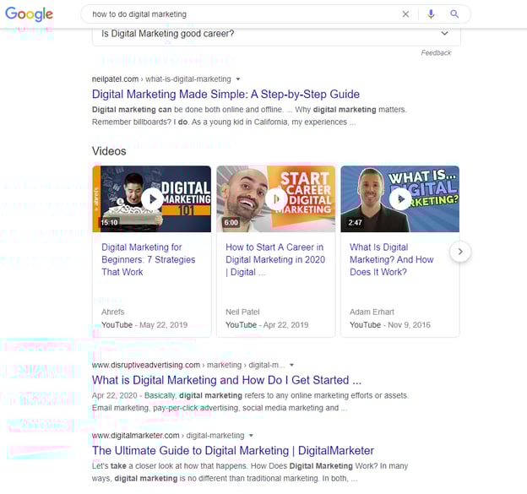Click the 6:00 duration badge on Neil Patel video
The image size is (527, 494).
231,222
